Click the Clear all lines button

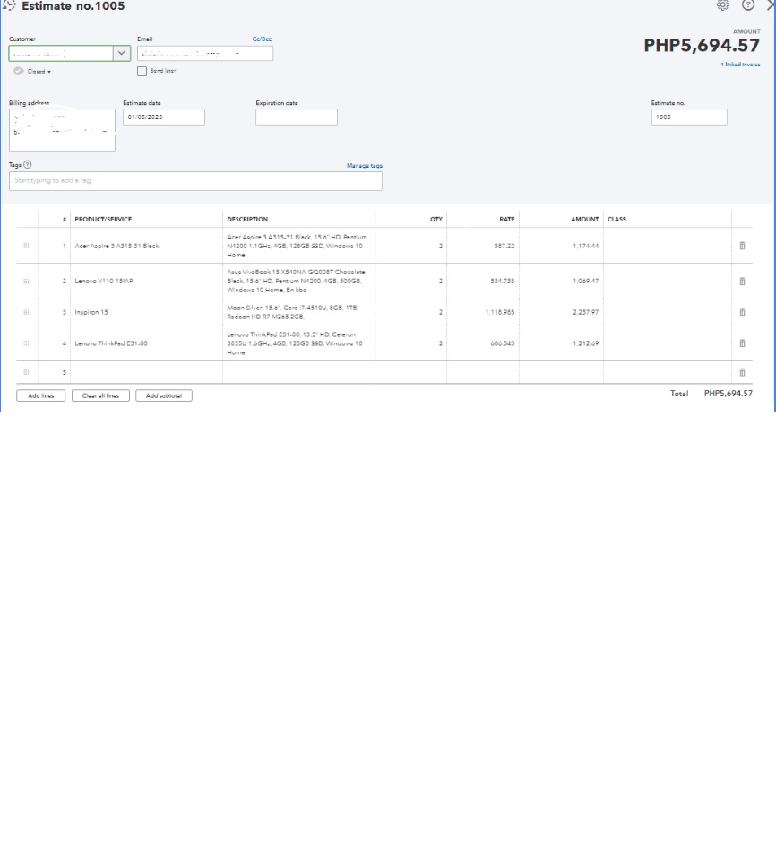point(100,395)
